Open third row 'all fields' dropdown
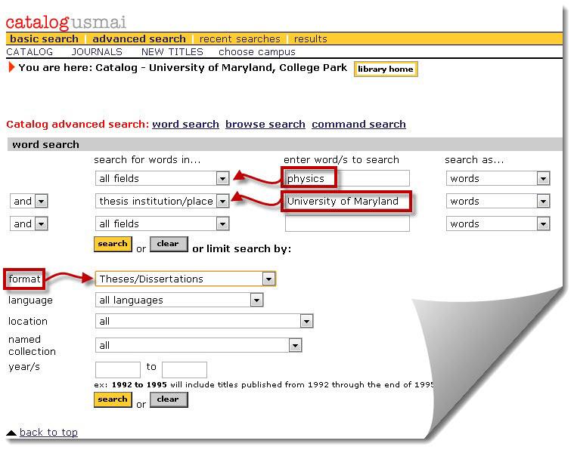The height and width of the screenshot is (450, 574). click(x=162, y=223)
